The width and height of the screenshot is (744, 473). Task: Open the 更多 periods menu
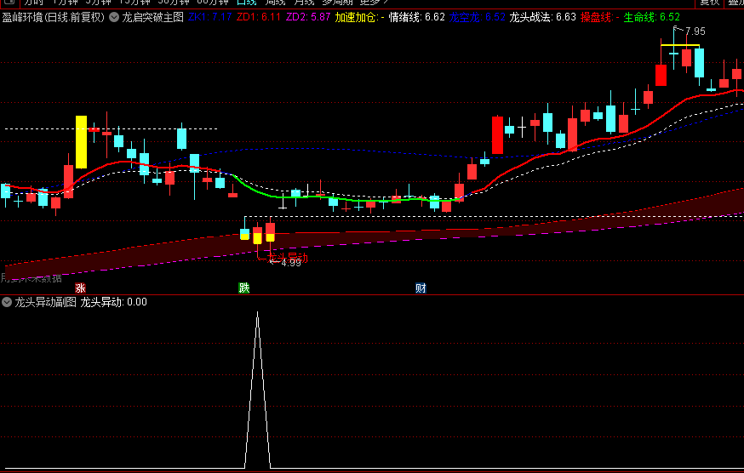[x=374, y=3]
